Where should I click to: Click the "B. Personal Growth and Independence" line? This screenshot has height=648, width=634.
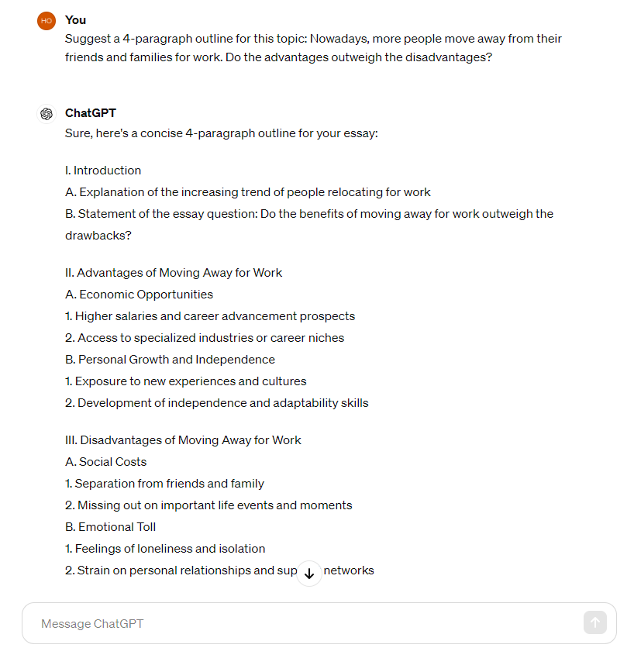[x=170, y=360]
